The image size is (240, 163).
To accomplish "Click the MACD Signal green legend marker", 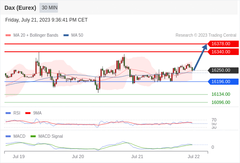I will 33,137.
